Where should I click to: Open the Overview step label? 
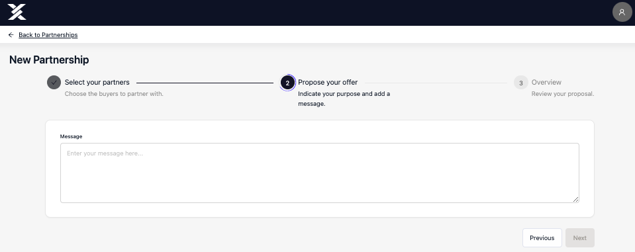546,82
